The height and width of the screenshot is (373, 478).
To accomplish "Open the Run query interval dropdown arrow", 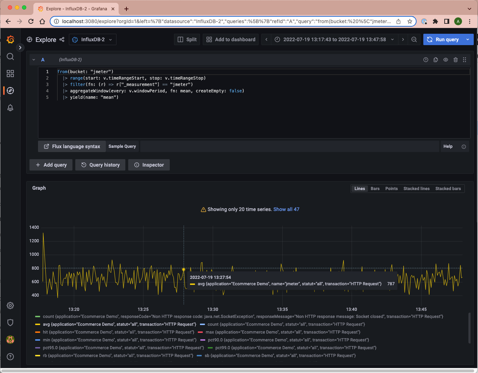I will pyautogui.click(x=468, y=39).
